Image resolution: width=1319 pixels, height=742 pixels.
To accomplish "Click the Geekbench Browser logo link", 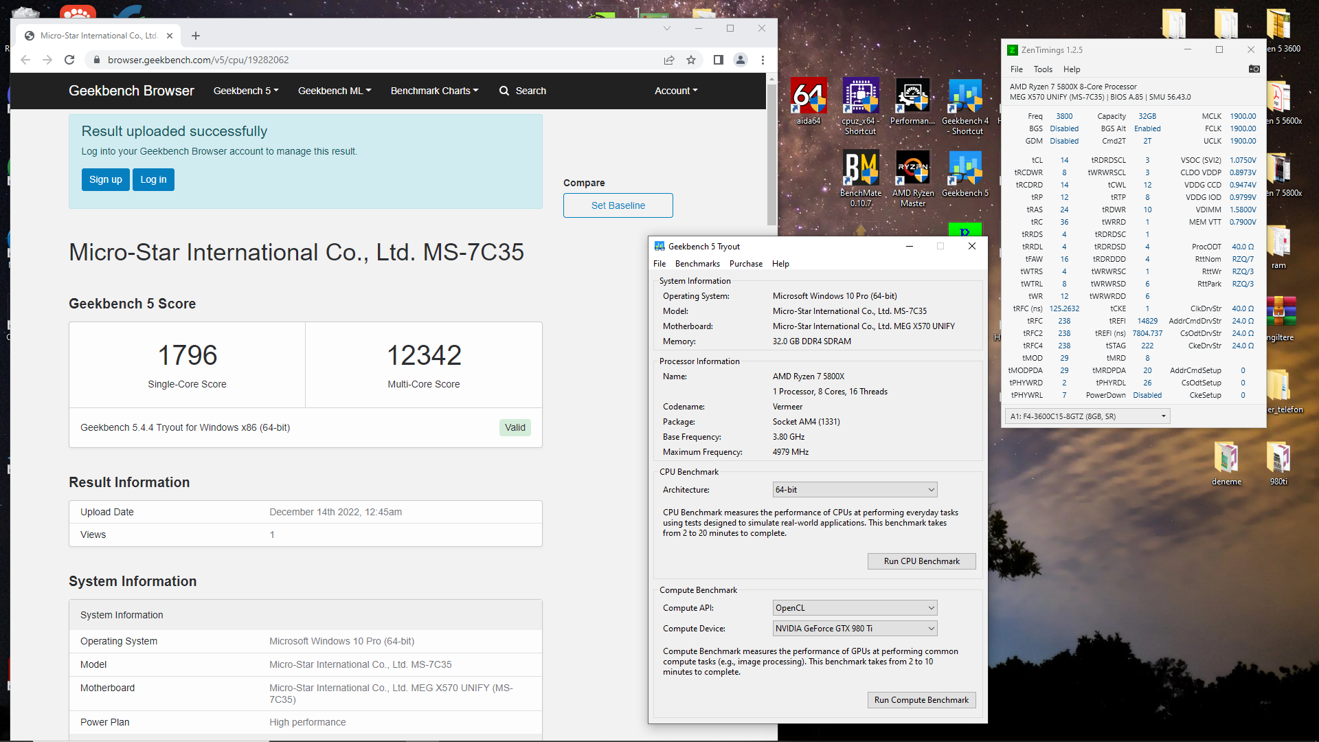I will 131,91.
